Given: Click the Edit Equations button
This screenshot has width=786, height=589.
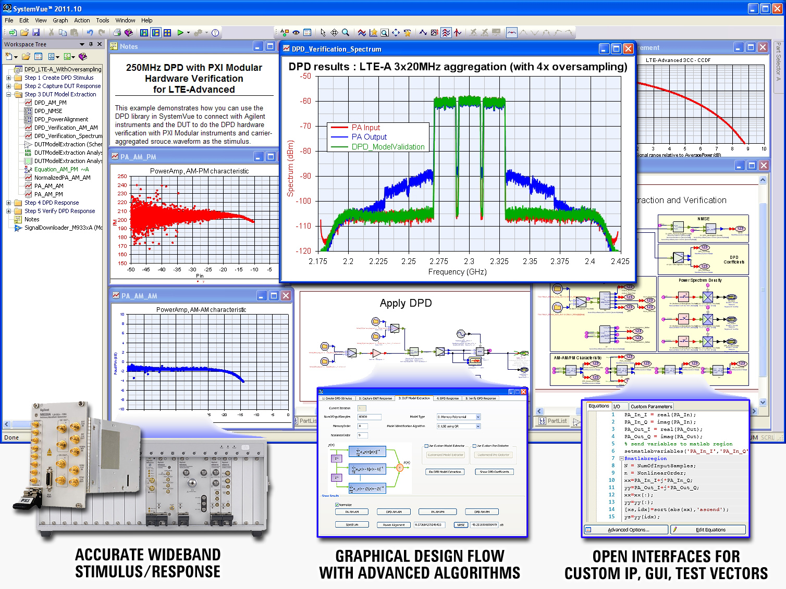Looking at the screenshot, I should pyautogui.click(x=708, y=530).
